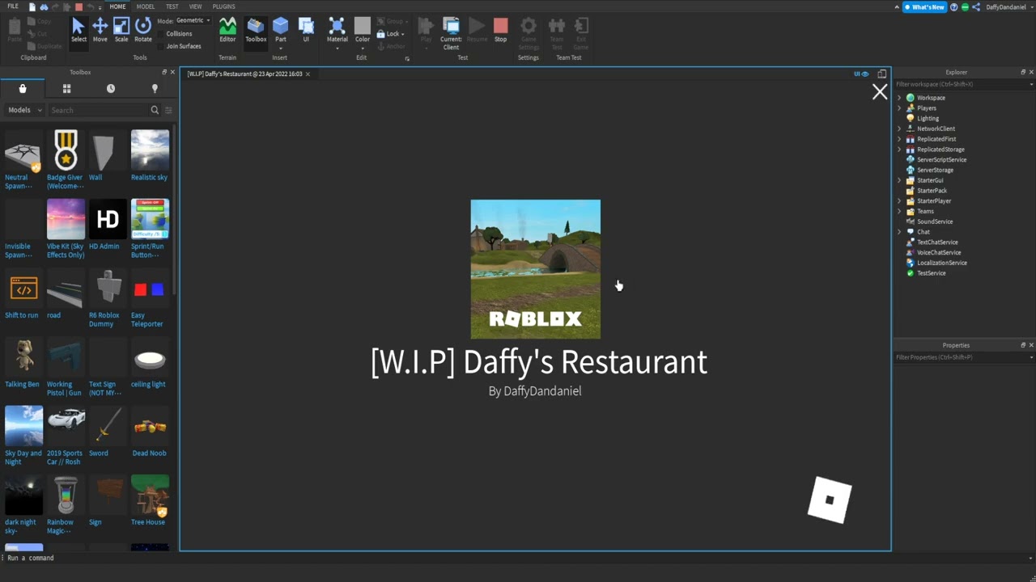The image size is (1036, 582).
Task: Focus the Explorer filter workspace field
Action: 962,84
